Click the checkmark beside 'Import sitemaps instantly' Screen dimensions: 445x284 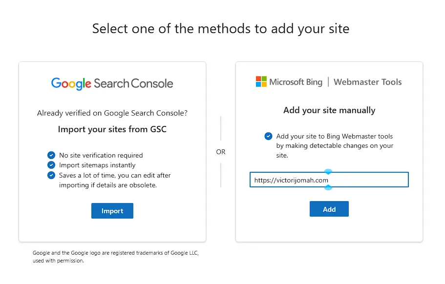tap(51, 165)
